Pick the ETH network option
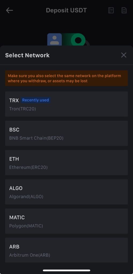Viewport: 133px width, 274px height. pyautogui.click(x=66, y=162)
